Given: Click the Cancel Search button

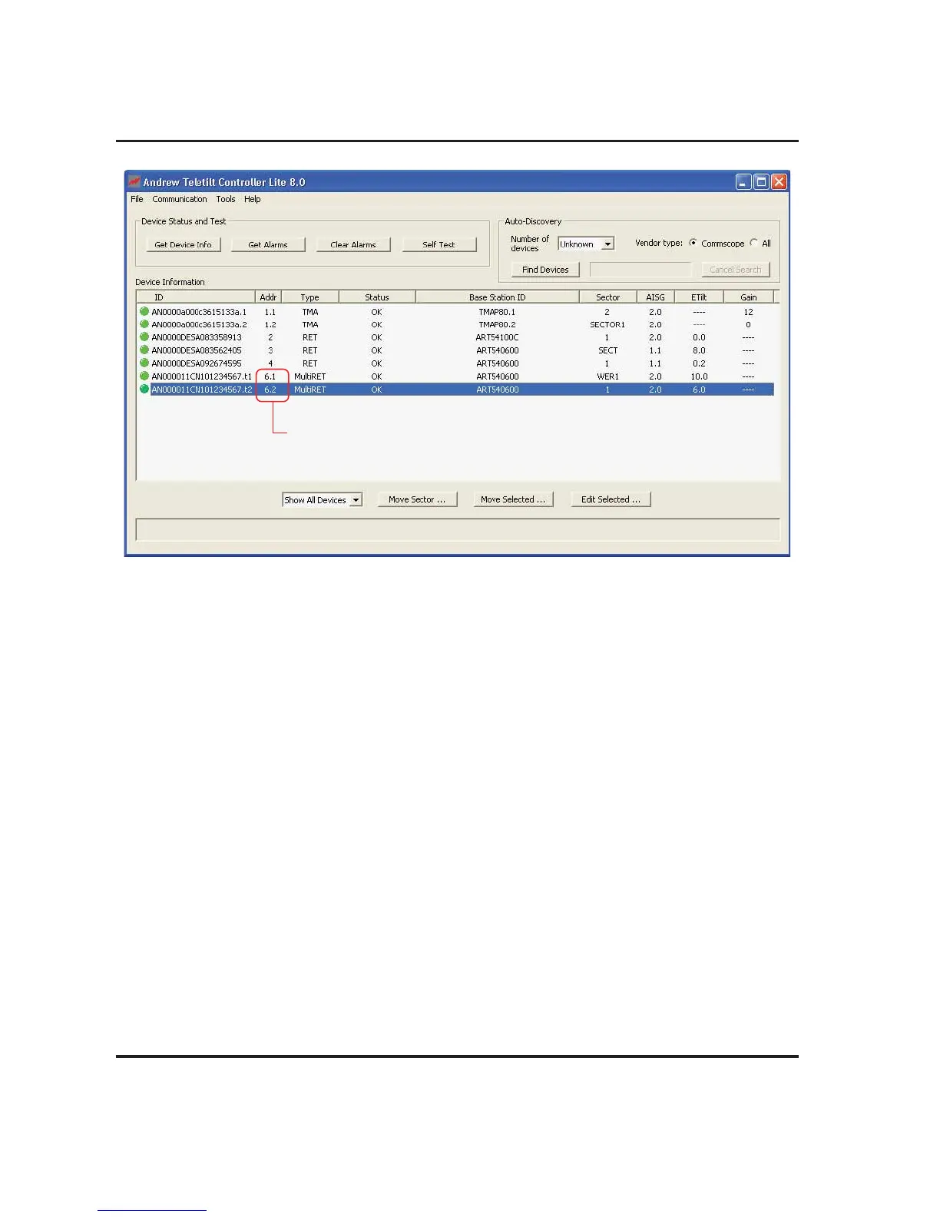Looking at the screenshot, I should click(x=736, y=270).
